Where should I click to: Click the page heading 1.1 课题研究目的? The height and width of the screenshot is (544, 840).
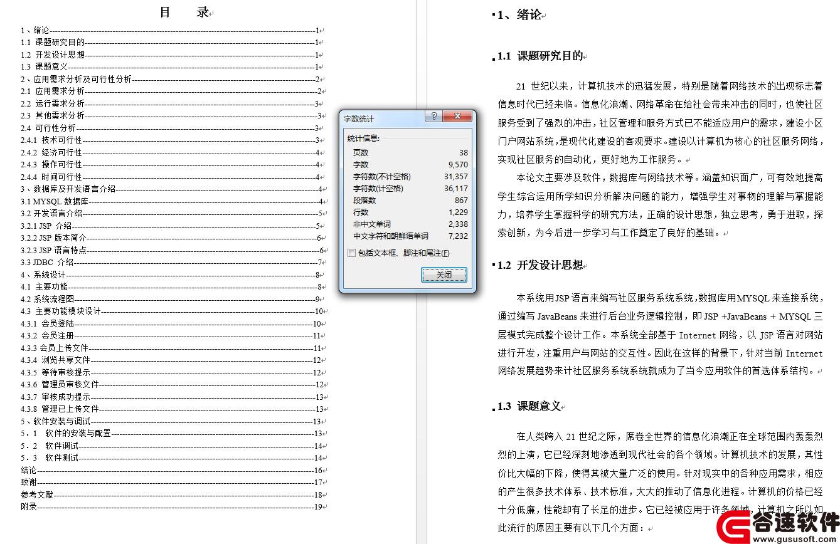click(540, 56)
